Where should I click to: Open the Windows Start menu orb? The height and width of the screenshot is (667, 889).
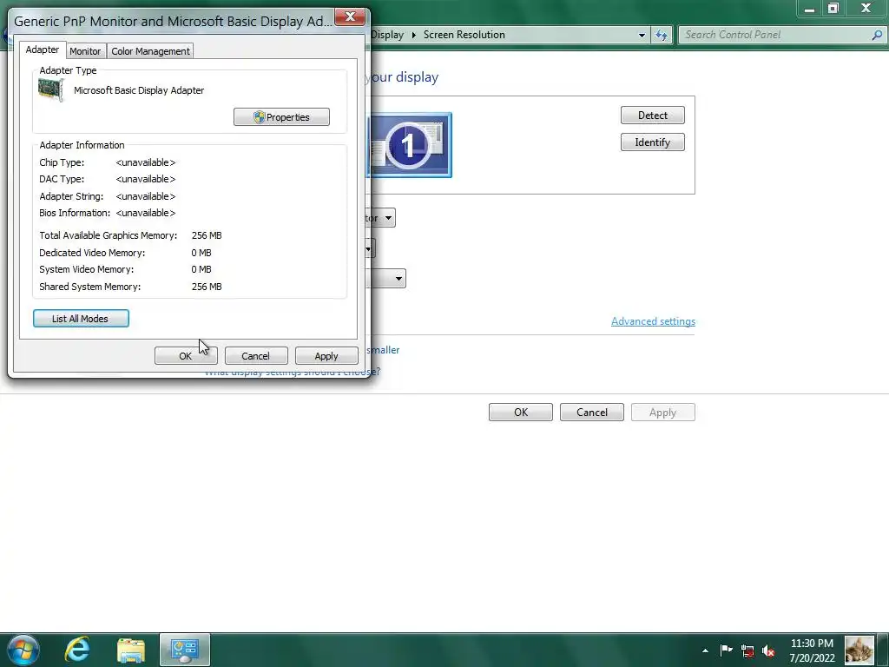tap(23, 650)
